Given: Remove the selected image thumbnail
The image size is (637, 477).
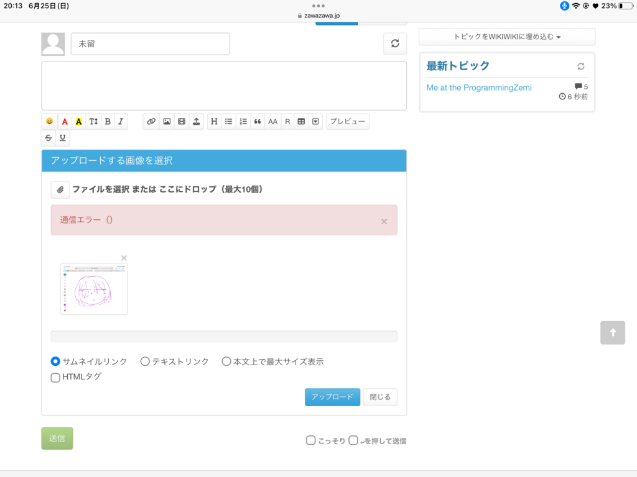Looking at the screenshot, I should click(124, 258).
